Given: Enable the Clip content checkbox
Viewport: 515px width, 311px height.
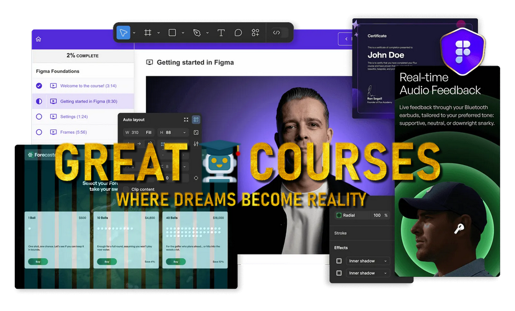Looking at the screenshot, I should coord(125,189).
